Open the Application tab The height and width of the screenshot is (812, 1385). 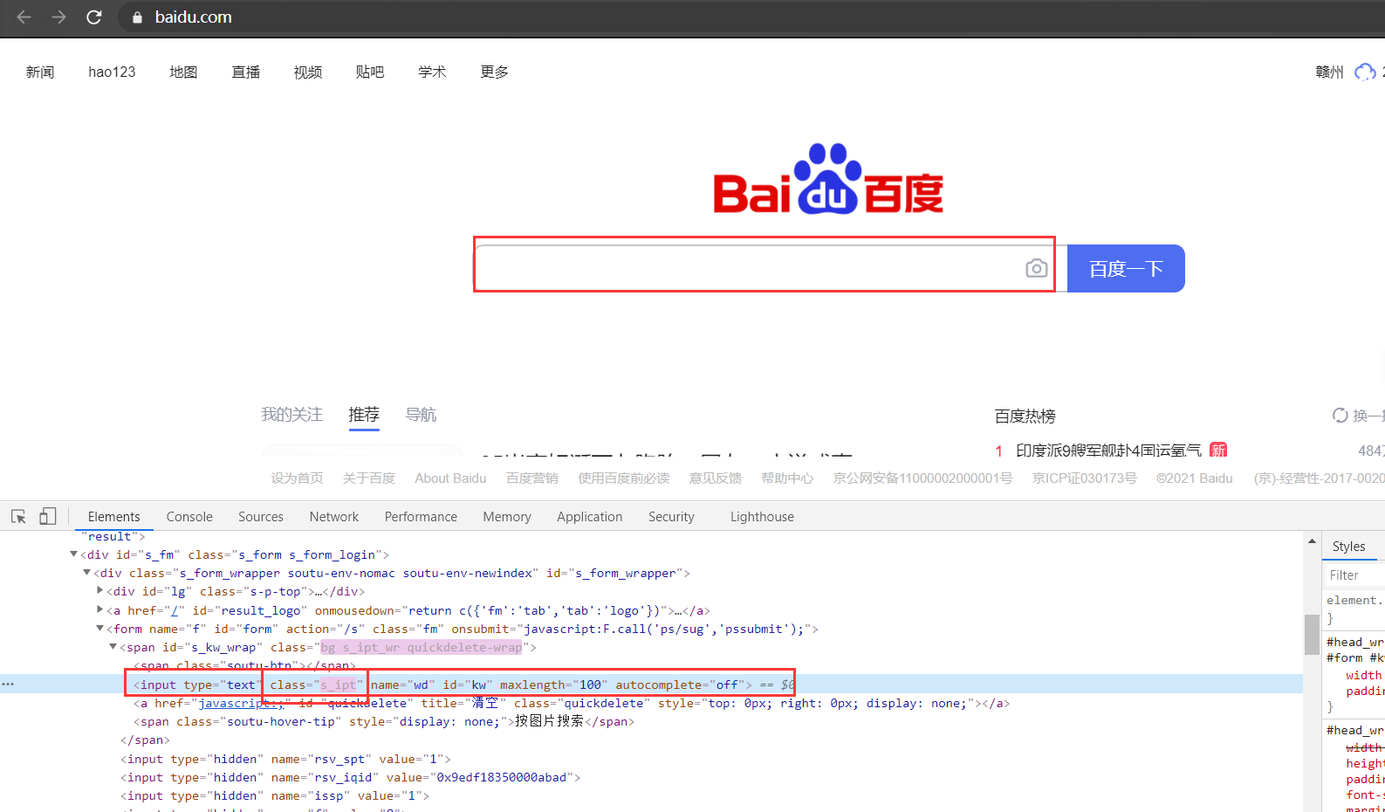590,517
